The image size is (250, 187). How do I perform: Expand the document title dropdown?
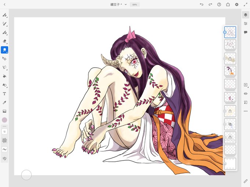(126, 4)
